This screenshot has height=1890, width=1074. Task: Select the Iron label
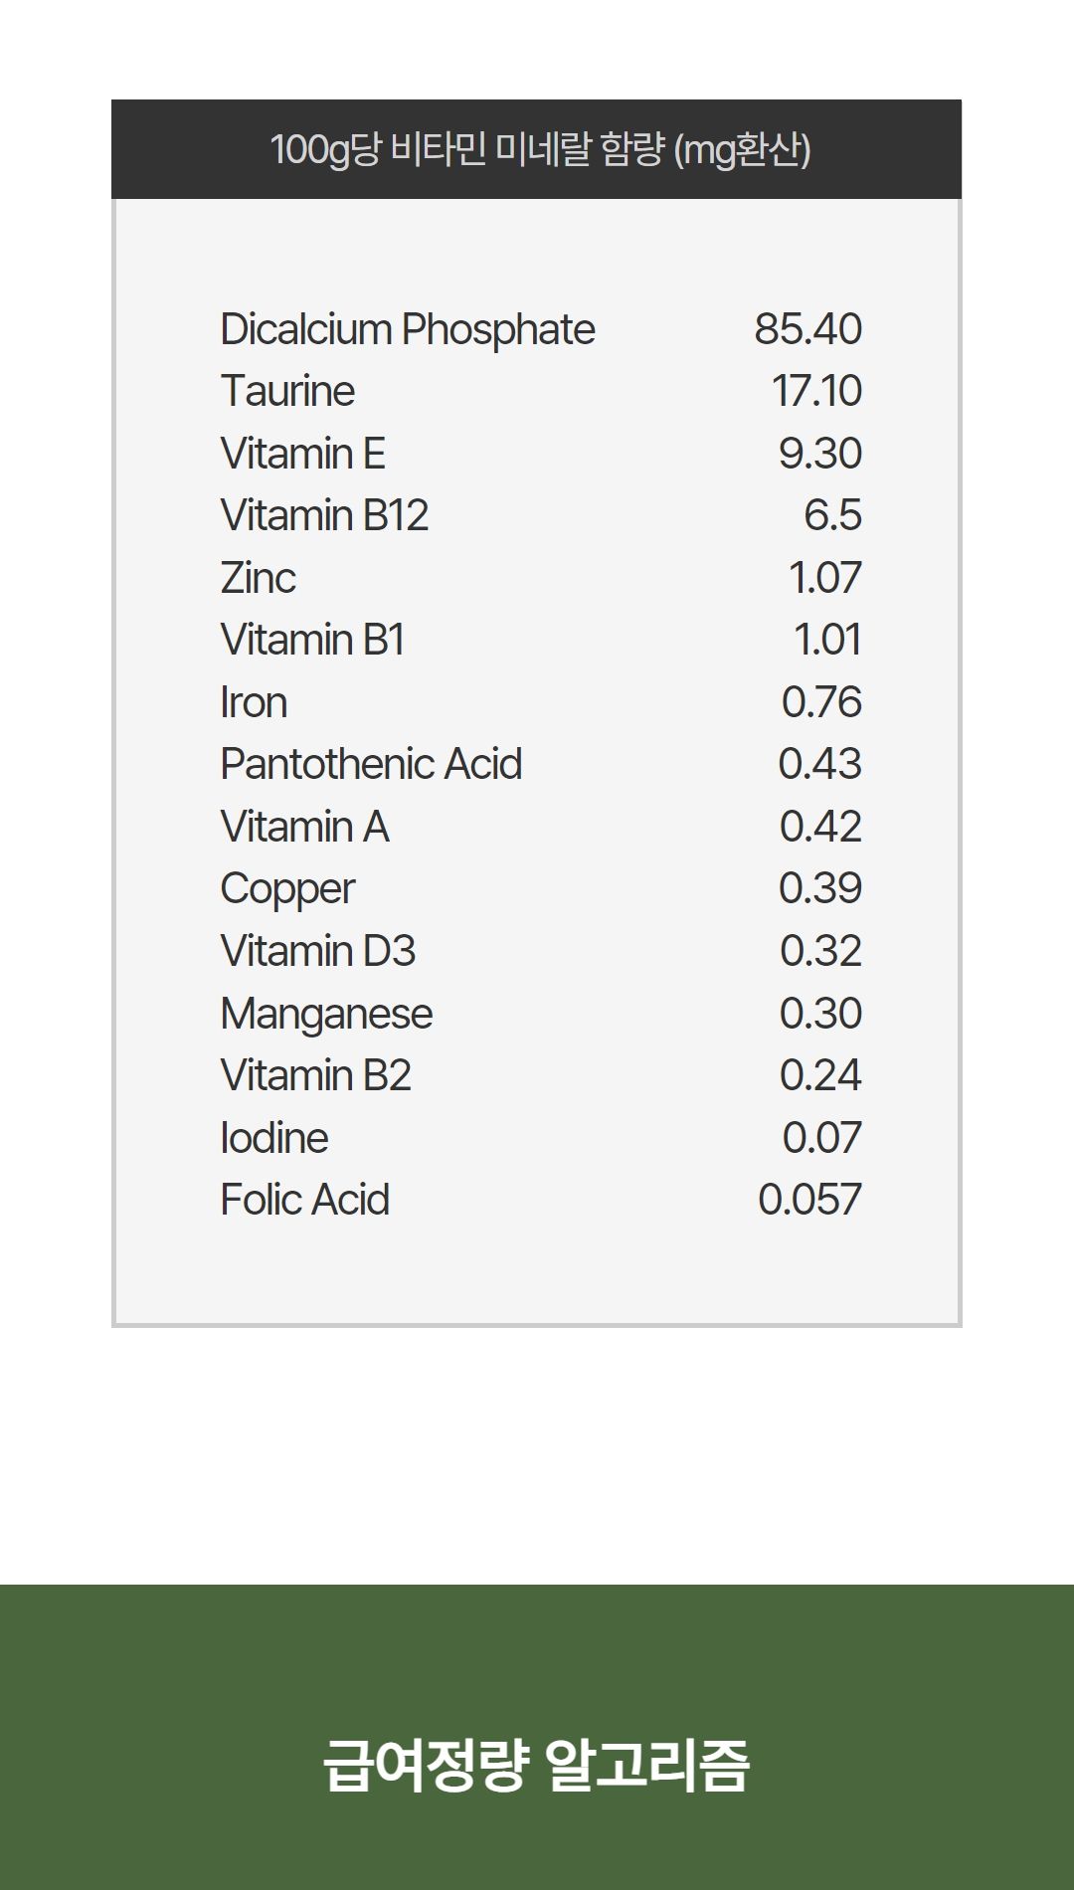point(254,702)
